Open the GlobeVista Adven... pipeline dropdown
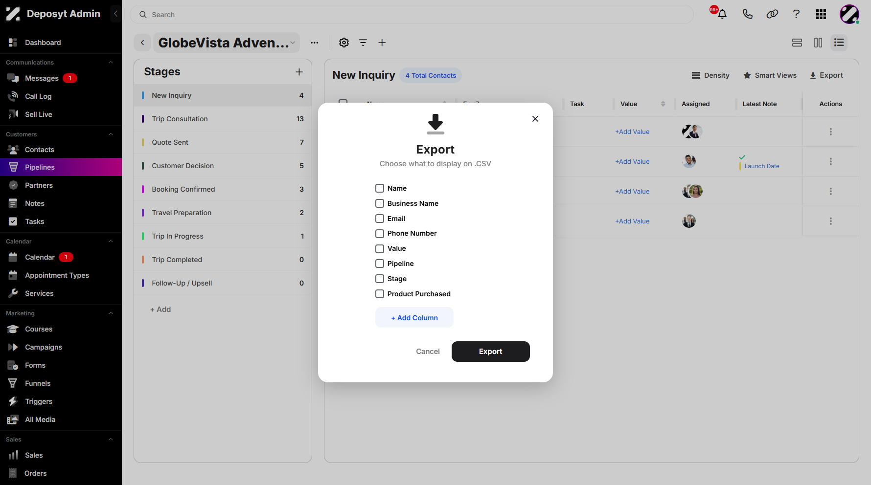871x485 pixels. [x=227, y=43]
